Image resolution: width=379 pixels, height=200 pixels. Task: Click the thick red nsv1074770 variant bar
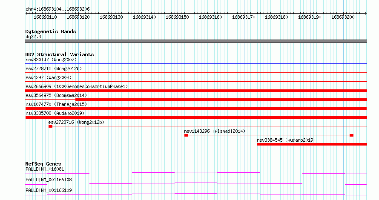(196, 109)
